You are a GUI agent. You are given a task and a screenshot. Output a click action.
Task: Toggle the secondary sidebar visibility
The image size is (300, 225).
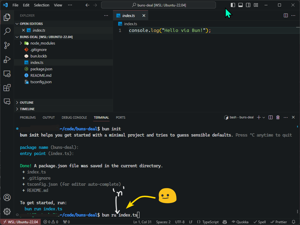coord(248,5)
